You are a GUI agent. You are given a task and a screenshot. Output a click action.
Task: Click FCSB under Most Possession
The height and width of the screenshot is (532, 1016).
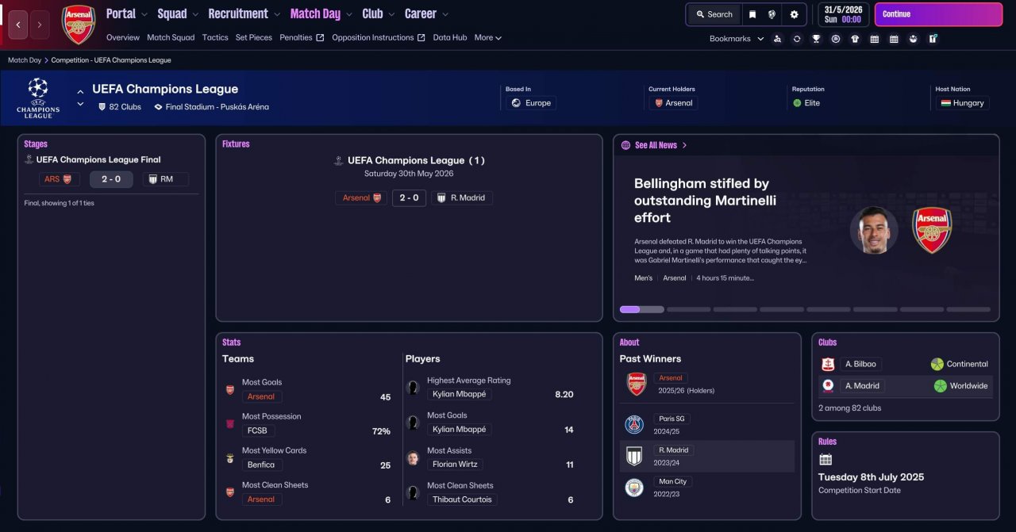click(257, 431)
